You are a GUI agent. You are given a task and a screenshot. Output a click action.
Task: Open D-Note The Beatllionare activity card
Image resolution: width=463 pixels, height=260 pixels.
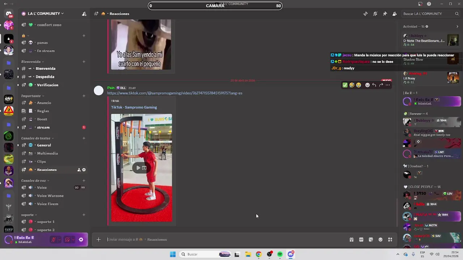432,40
